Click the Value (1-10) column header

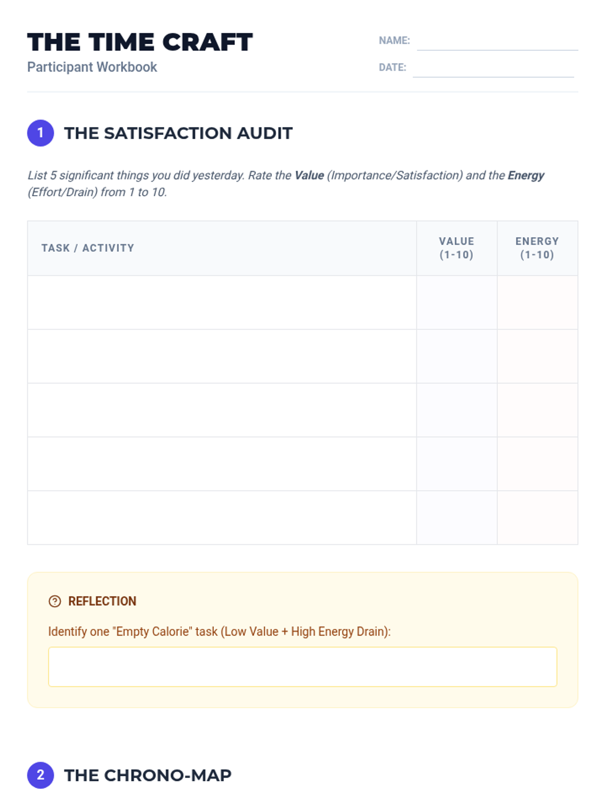(457, 248)
